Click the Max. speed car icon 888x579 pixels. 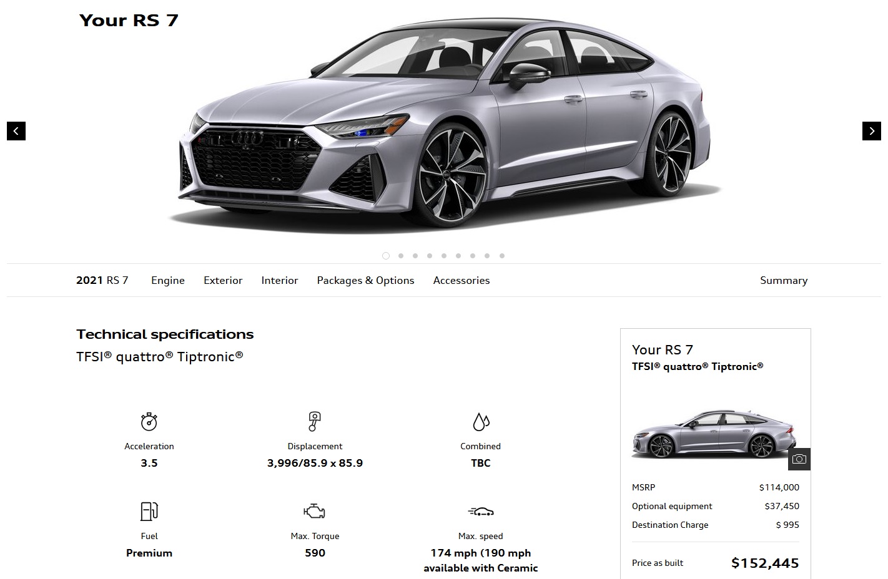[x=481, y=512]
